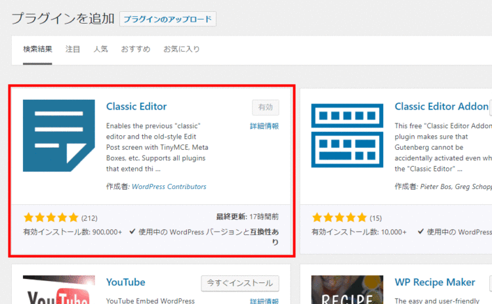Viewport: 492px width, 304px height.
Task: Open 詳細情報 for Classic Editor
Action: click(264, 126)
